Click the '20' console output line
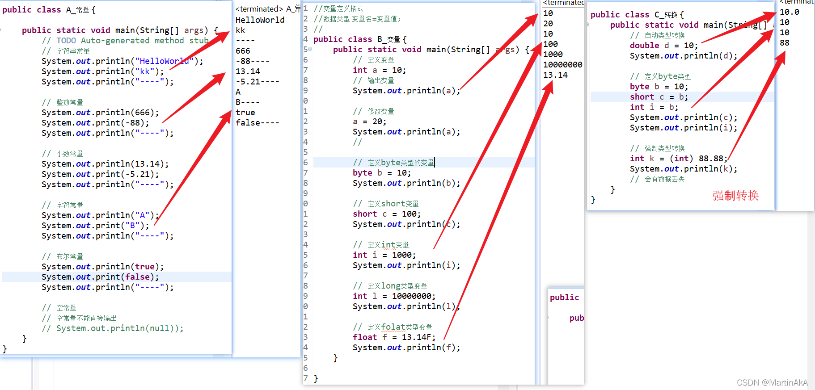 click(x=548, y=24)
